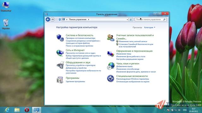Open User Accounts people icon
Viewport: 202px width, 113px height.
[x=111, y=38]
